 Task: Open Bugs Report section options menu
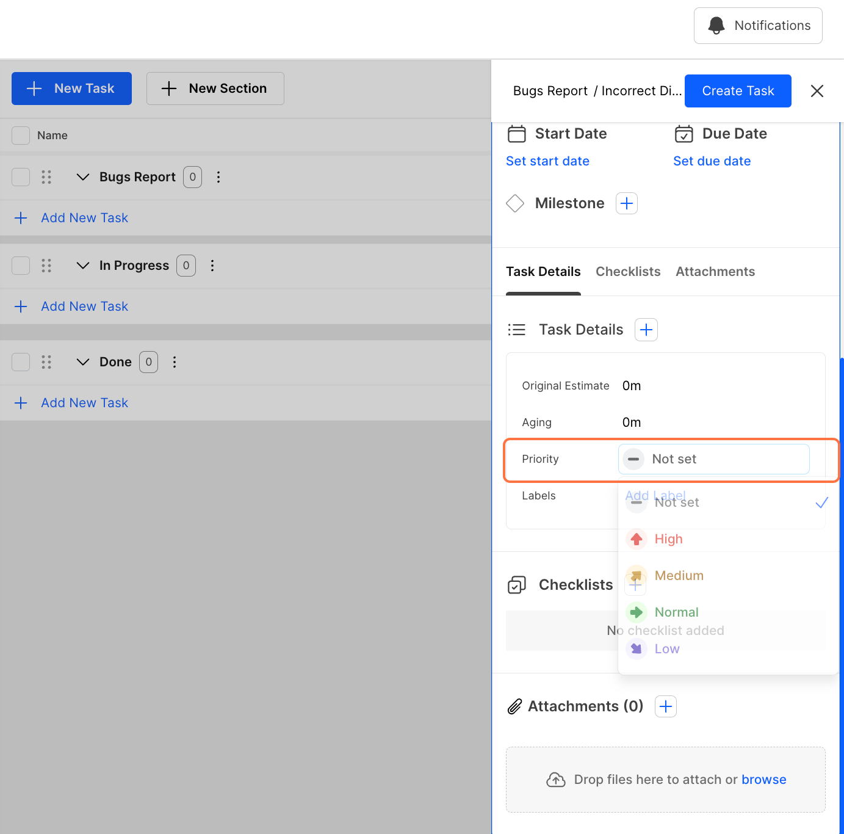218,177
